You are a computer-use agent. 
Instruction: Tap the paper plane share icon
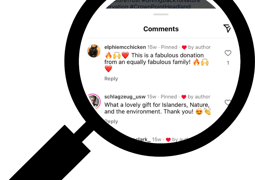tap(227, 29)
